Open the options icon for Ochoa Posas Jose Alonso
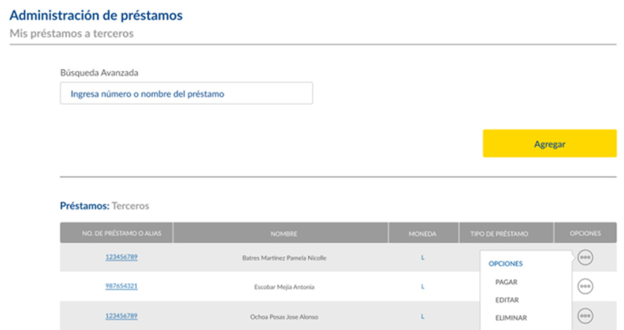 click(585, 316)
